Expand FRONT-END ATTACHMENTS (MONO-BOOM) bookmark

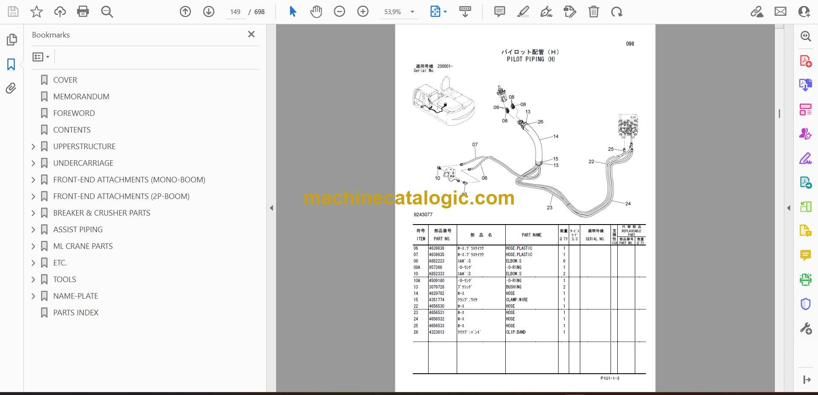point(33,180)
